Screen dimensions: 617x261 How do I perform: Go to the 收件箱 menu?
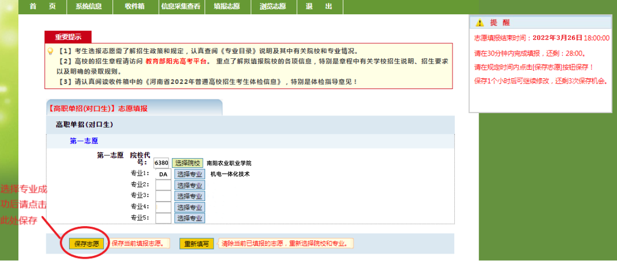click(136, 7)
